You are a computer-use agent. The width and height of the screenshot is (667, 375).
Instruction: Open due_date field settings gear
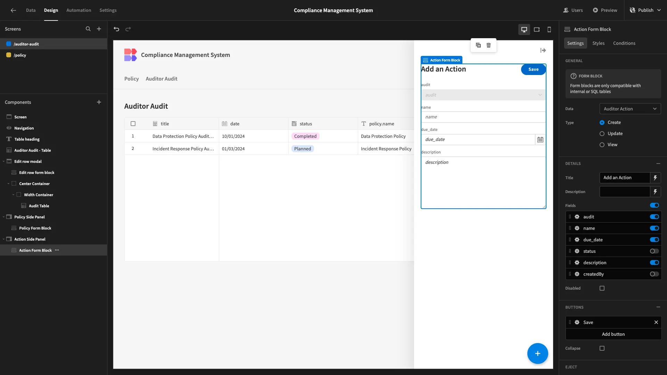point(577,240)
